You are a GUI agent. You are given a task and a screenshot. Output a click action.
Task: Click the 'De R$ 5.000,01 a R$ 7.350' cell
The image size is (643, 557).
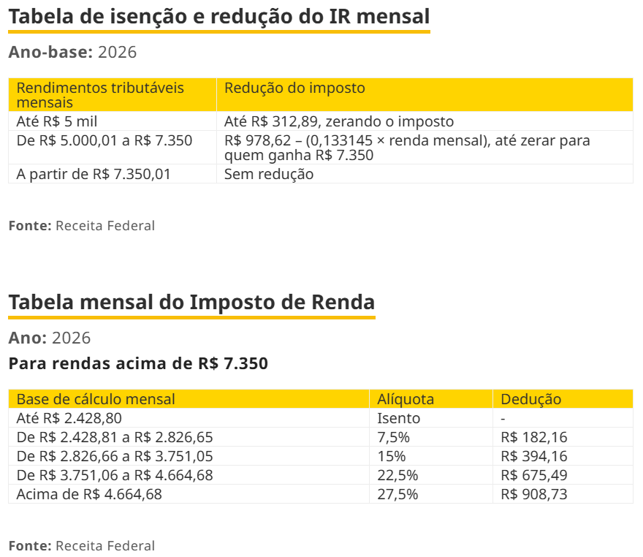(104, 140)
